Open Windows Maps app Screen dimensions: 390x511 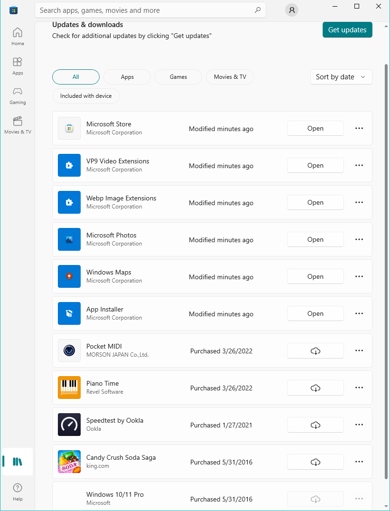[x=315, y=277]
